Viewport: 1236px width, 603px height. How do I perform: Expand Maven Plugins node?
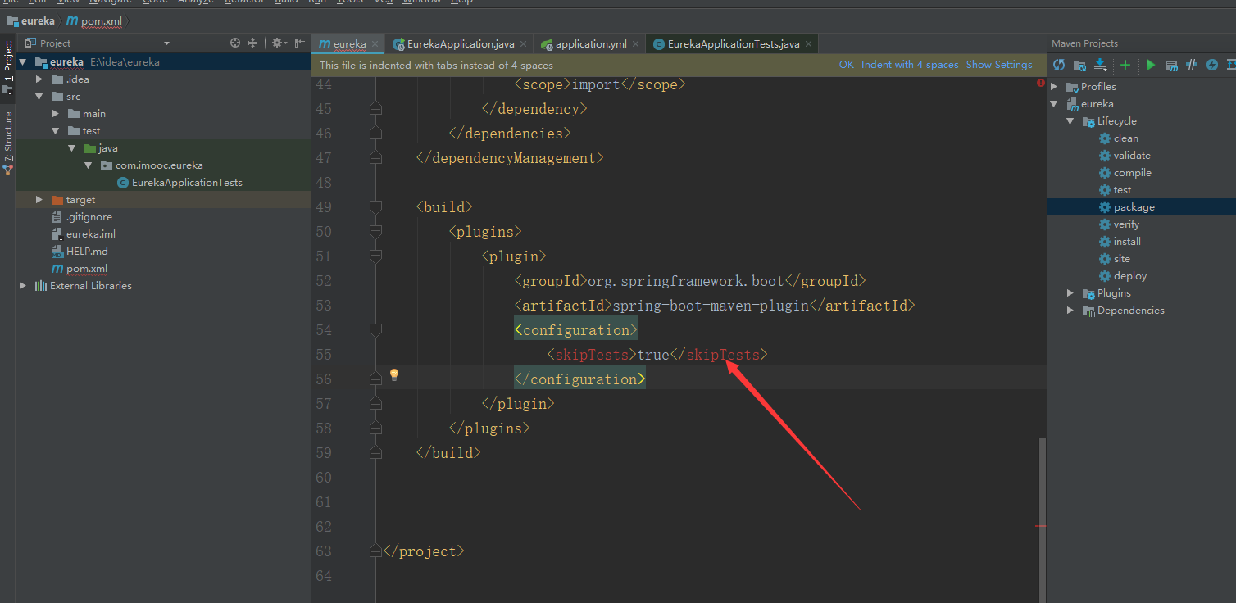click(x=1070, y=293)
